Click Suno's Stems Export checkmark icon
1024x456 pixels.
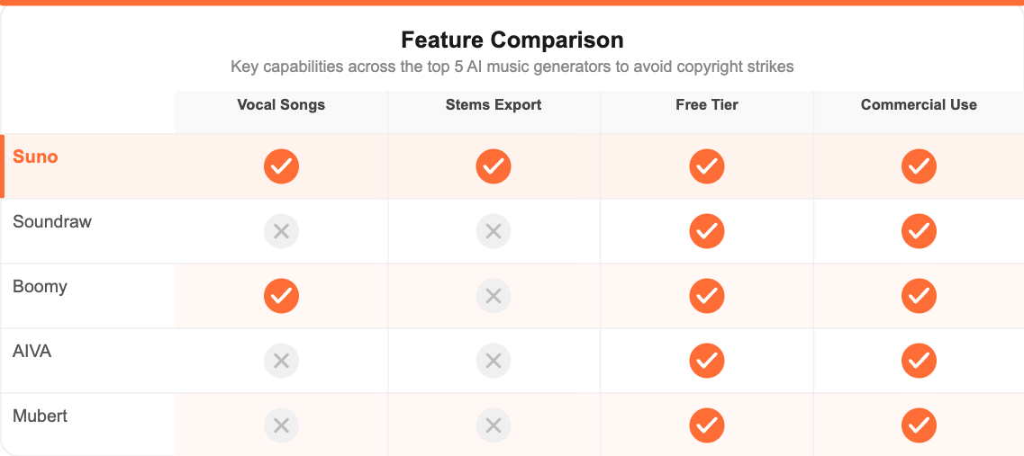pos(494,166)
